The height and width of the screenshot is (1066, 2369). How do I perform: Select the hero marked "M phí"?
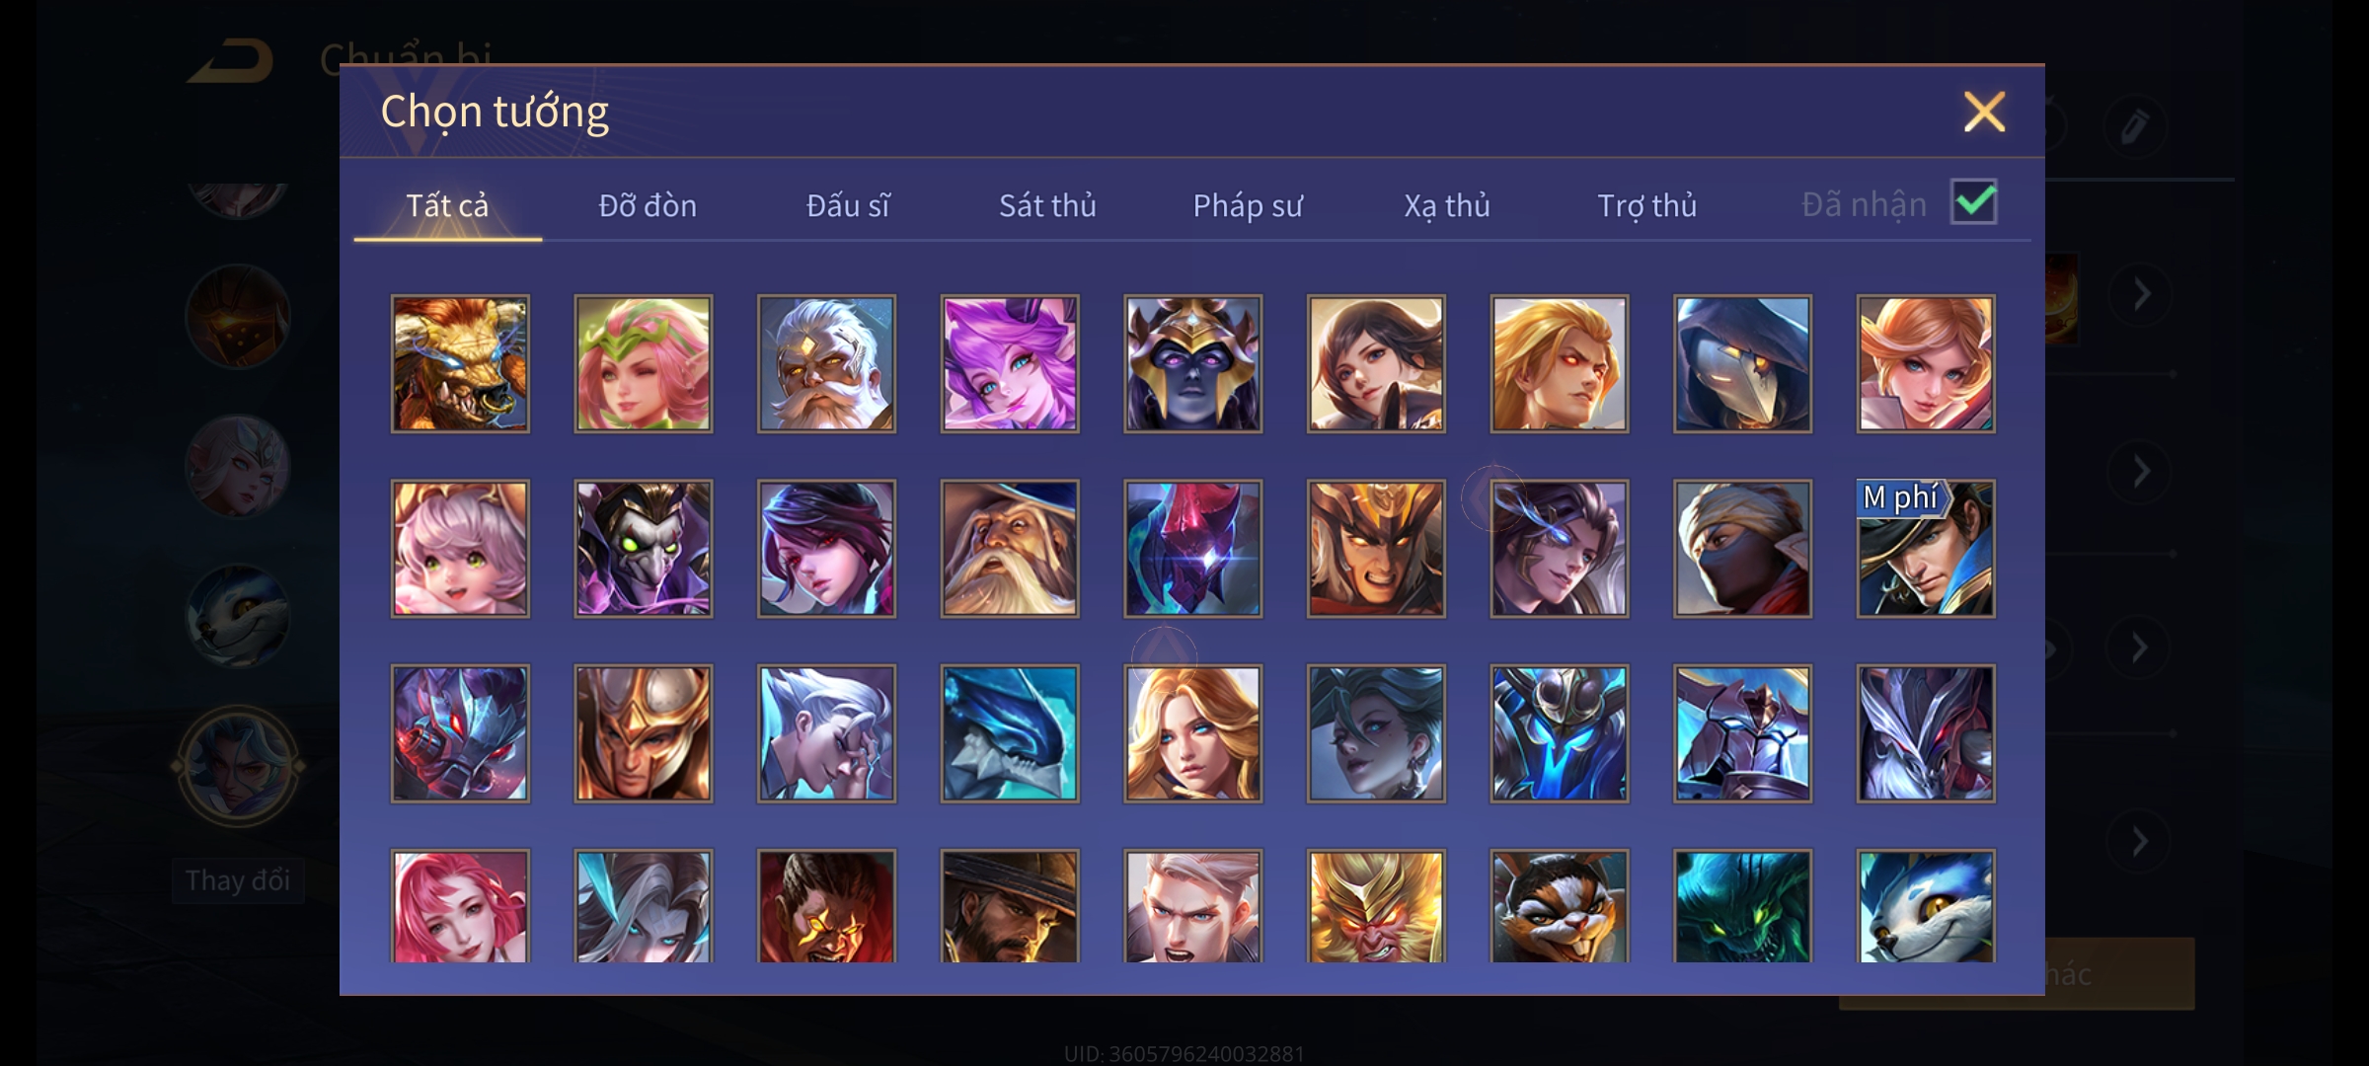click(x=1926, y=549)
